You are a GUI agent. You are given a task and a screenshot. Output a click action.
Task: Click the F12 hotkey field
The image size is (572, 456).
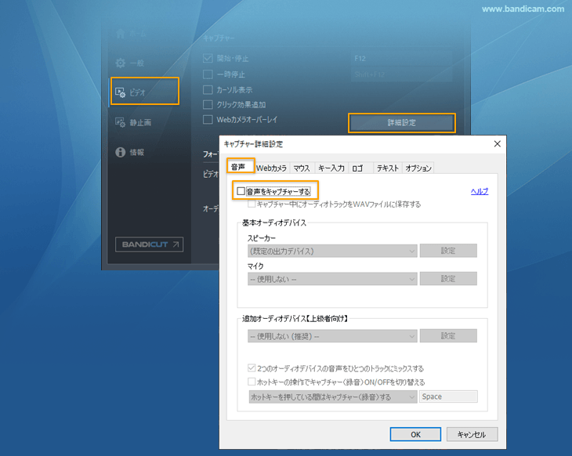pyautogui.click(x=401, y=58)
